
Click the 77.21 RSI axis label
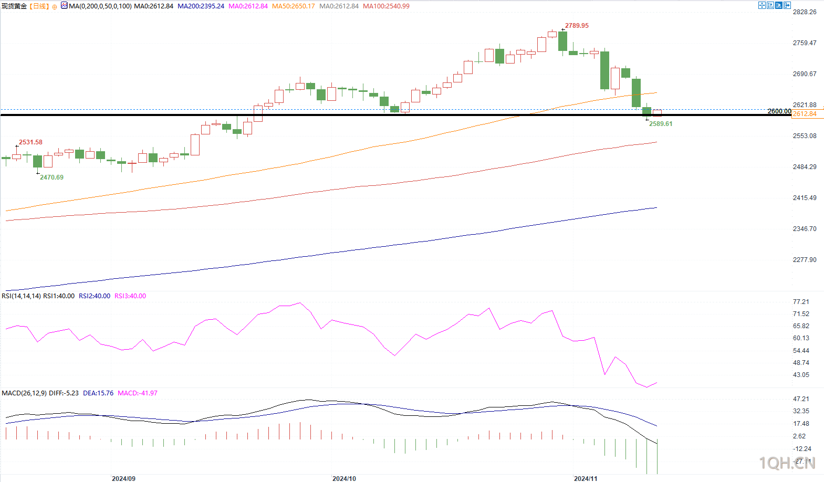pyautogui.click(x=801, y=302)
